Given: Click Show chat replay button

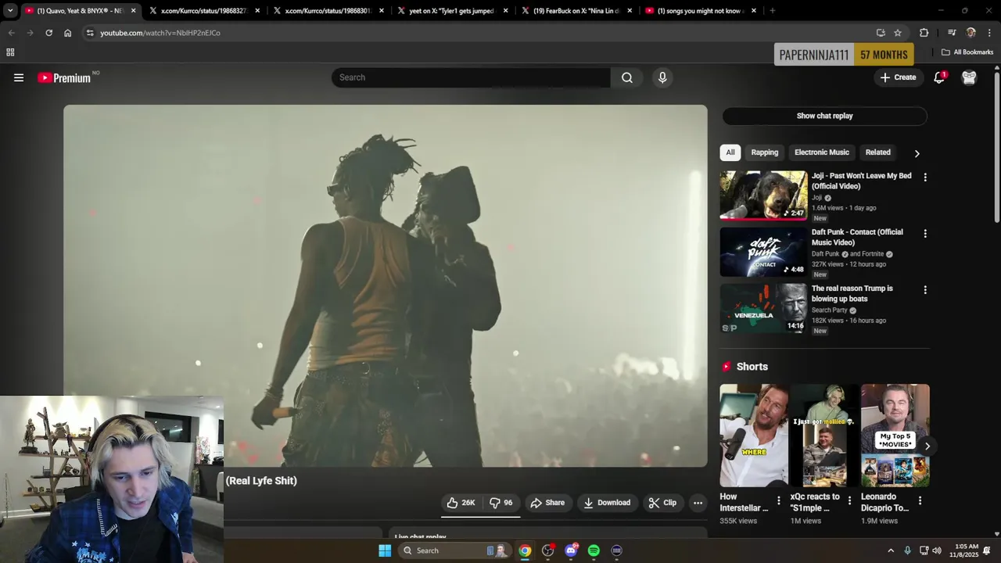Looking at the screenshot, I should tap(824, 116).
